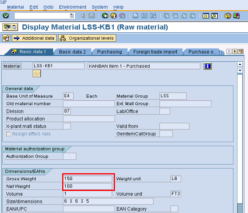This screenshot has width=248, height=213.
Task: Click the Create New Session icon
Action: point(206,16)
